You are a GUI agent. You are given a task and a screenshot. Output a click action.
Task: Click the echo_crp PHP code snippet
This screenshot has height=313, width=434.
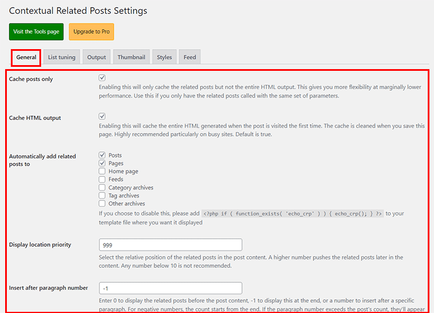click(292, 214)
